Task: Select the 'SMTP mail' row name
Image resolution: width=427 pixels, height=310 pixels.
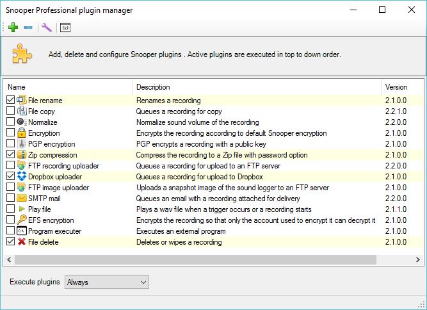Action: tap(44, 199)
